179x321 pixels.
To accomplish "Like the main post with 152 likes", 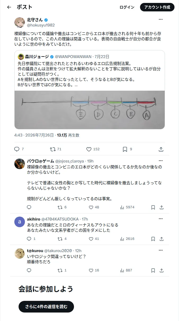I will 89,149.
